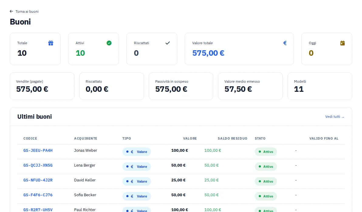Click the back arrow beside Torna ai buoni

11,11
